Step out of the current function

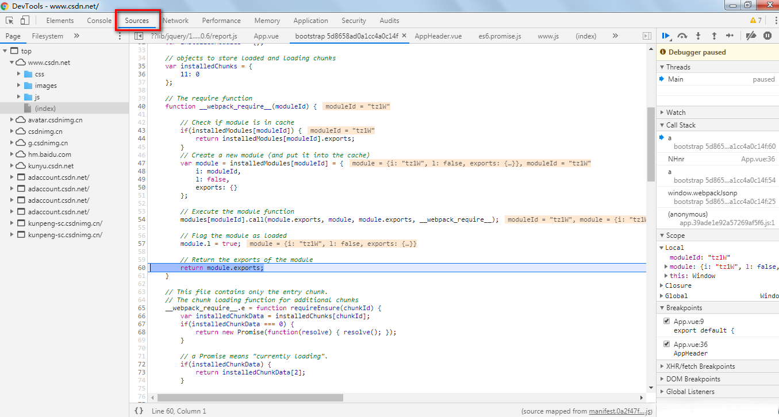click(x=714, y=36)
